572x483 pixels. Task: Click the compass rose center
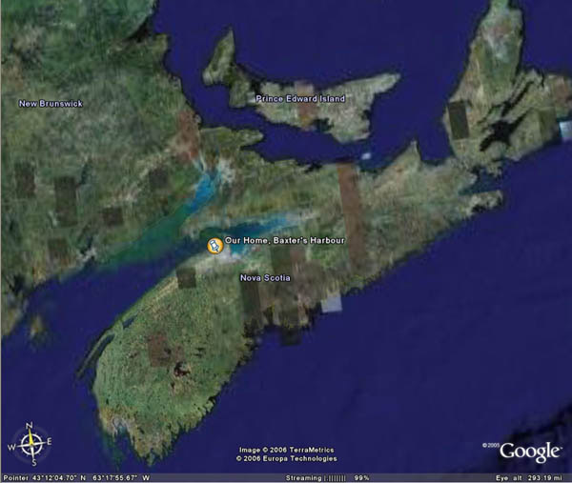click(x=31, y=444)
